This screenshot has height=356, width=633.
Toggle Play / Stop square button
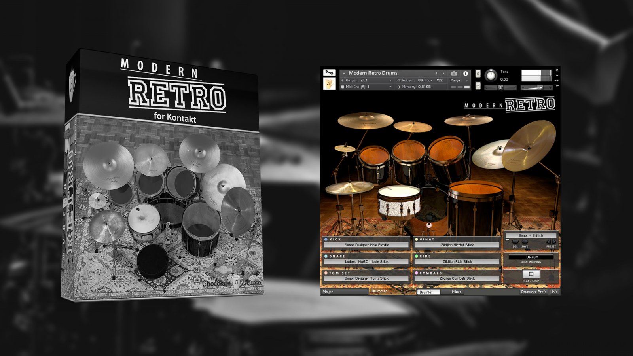click(x=531, y=274)
